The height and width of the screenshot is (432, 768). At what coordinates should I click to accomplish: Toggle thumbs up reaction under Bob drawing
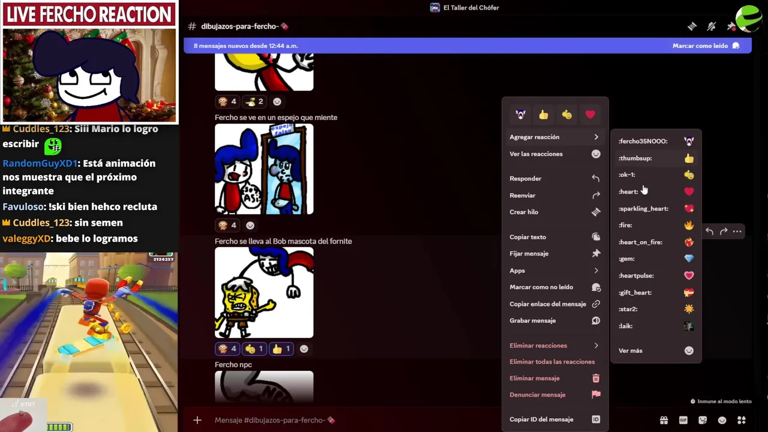[x=281, y=349]
